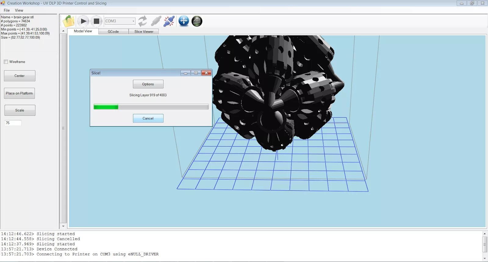Open a model file with the folder icon
Screen dimensions: 488x262
[69, 21]
